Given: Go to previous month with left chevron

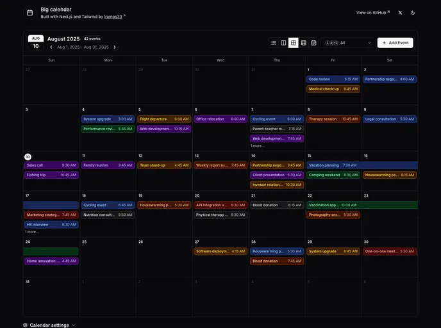Looking at the screenshot, I should [51, 47].
